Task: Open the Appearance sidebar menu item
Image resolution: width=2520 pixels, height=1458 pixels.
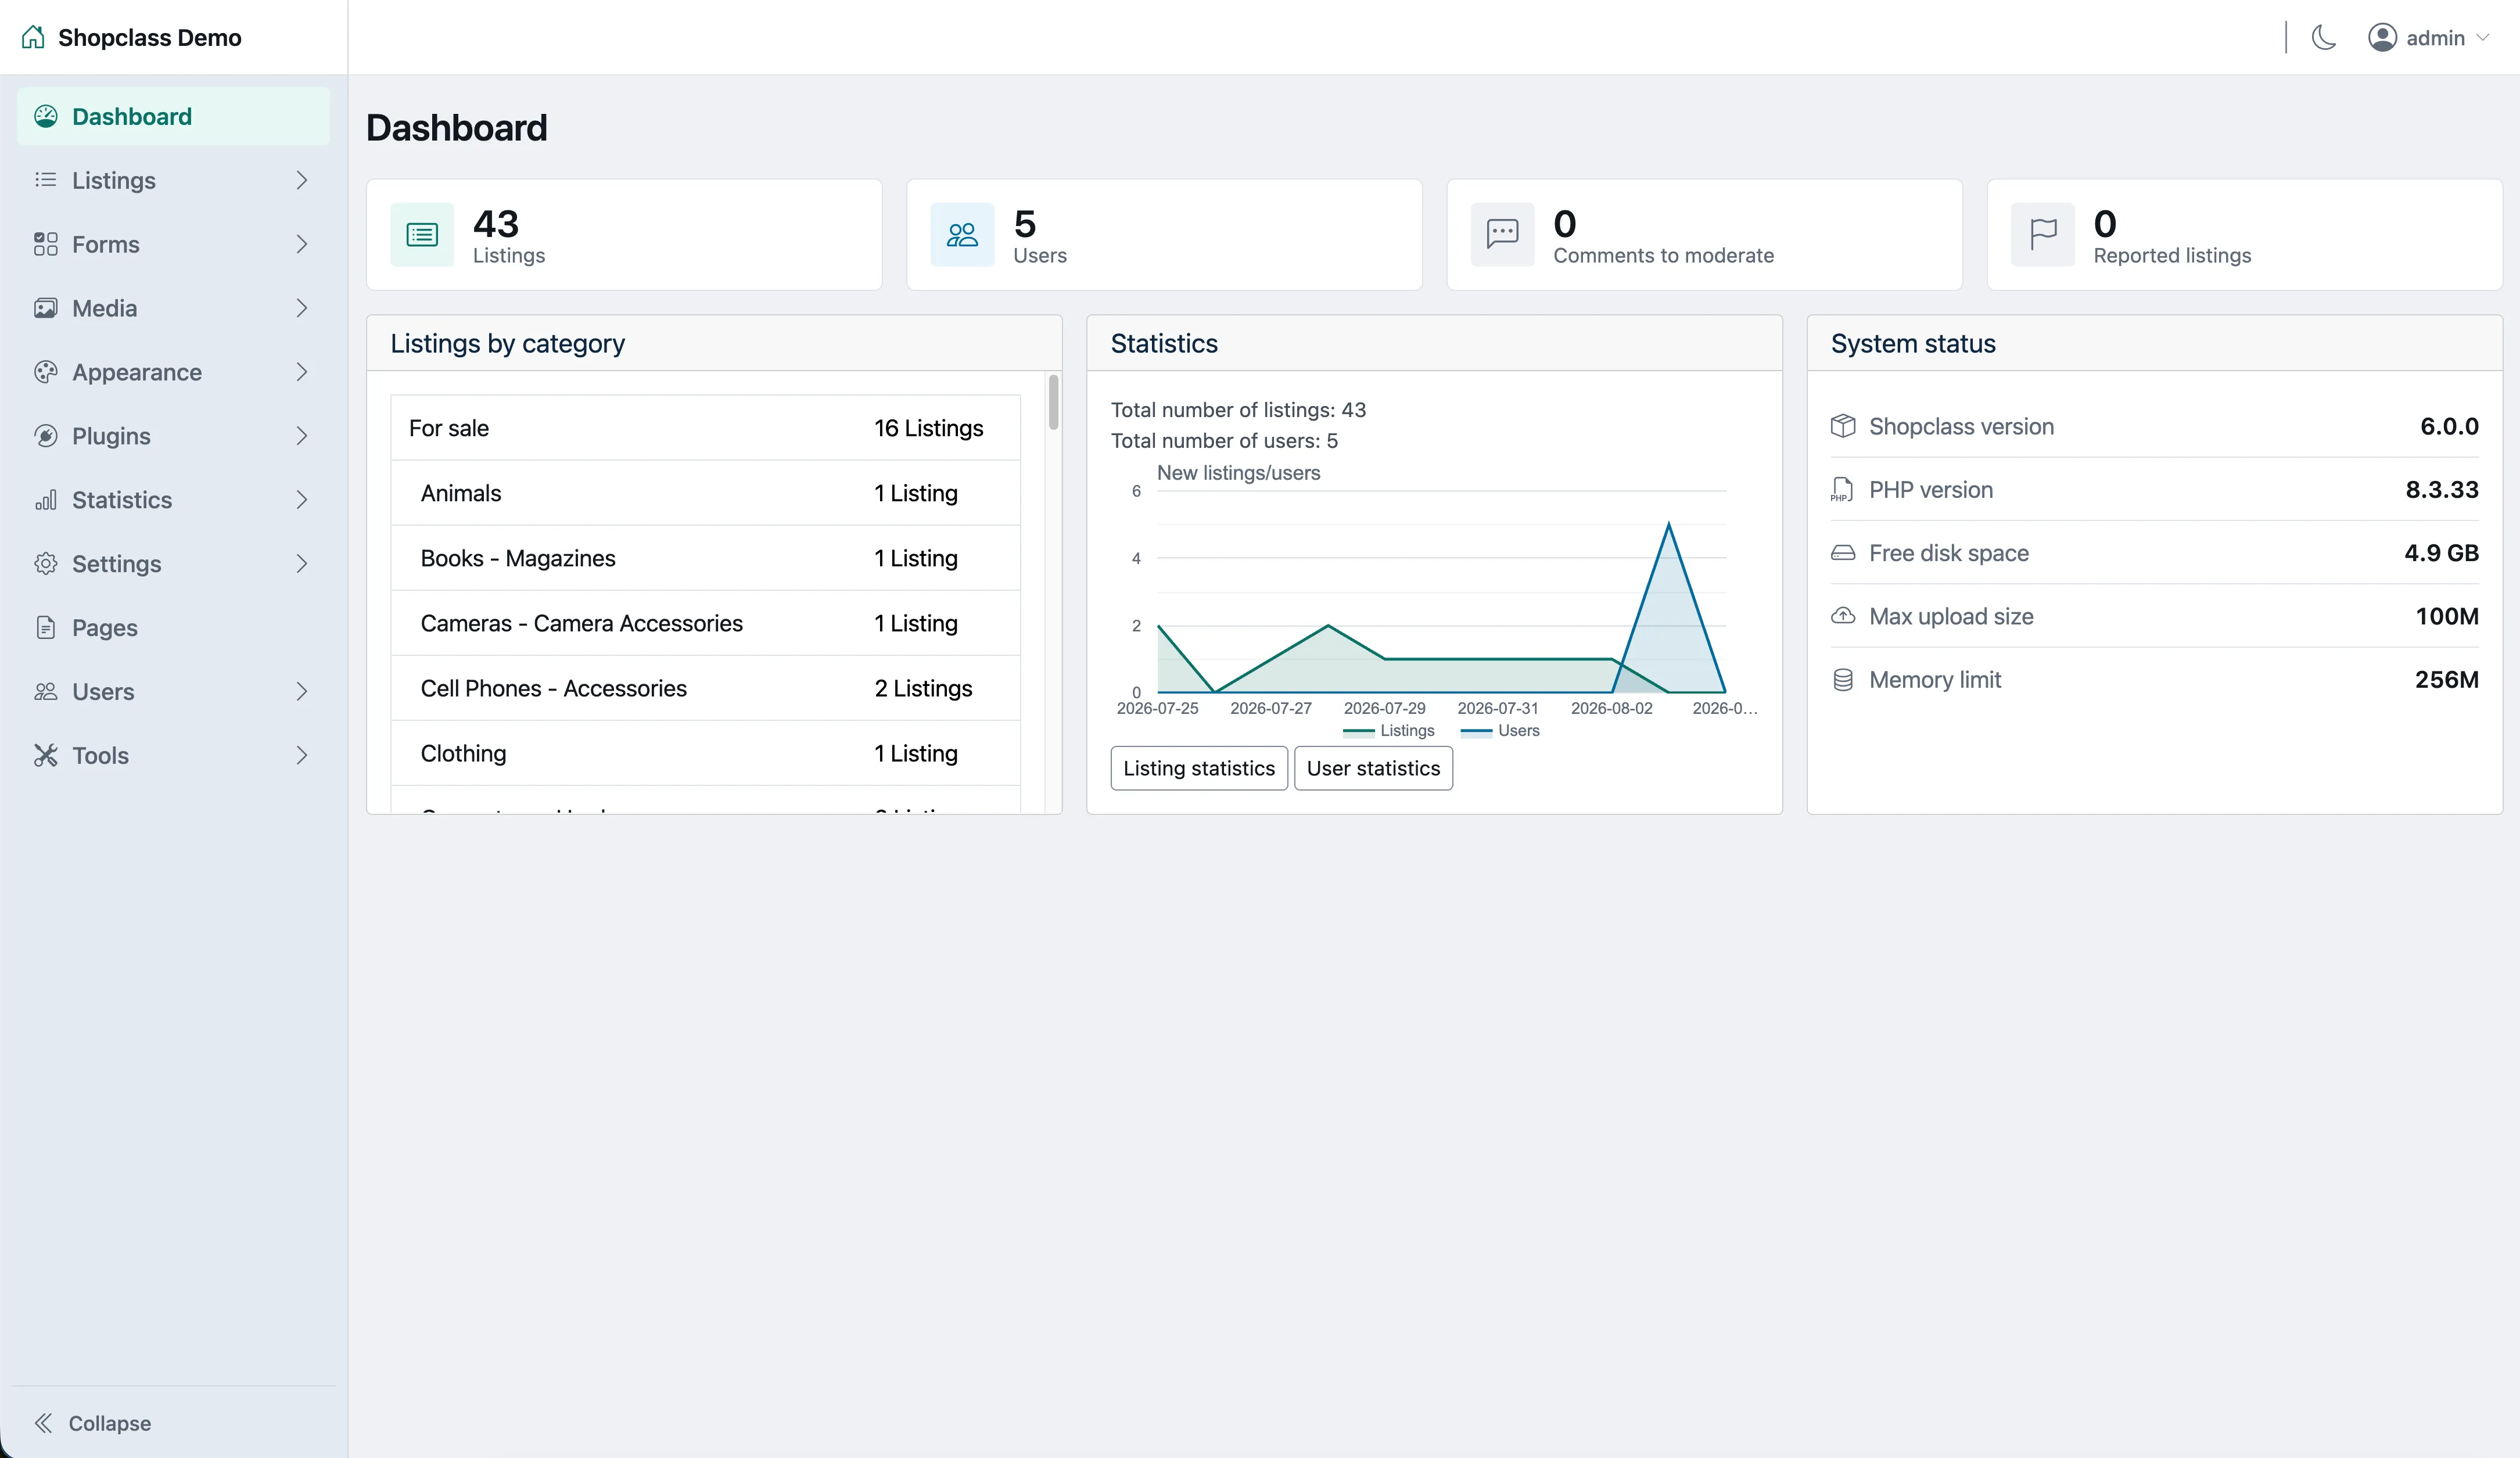Action: coord(173,372)
